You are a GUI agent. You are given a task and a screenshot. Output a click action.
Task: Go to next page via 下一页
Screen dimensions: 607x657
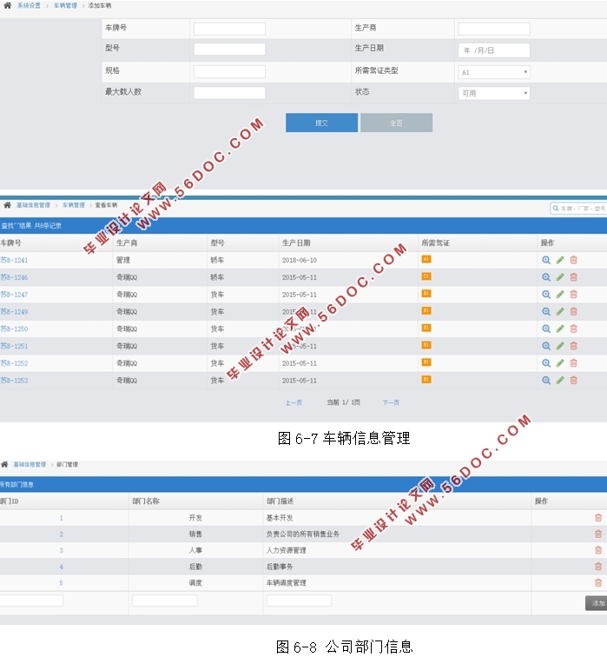tap(391, 402)
